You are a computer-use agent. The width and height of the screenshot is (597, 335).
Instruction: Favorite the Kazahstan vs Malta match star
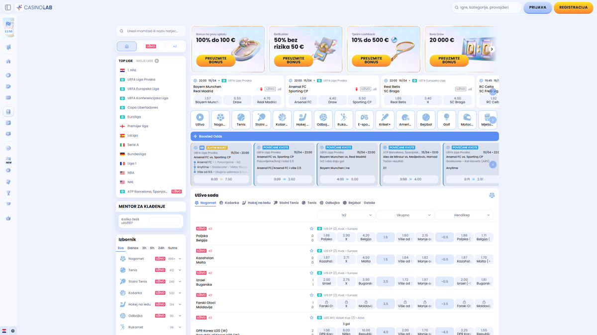coord(311,251)
